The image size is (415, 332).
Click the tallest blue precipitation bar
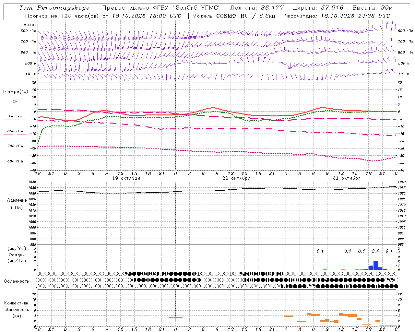375,265
